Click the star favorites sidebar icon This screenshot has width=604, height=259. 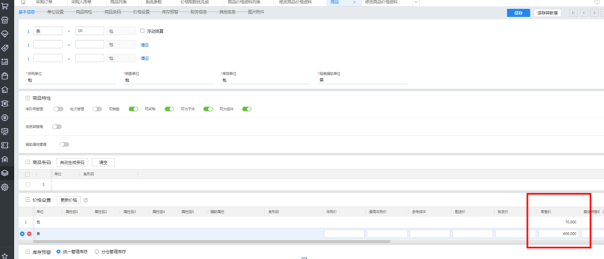pyautogui.click(x=5, y=256)
